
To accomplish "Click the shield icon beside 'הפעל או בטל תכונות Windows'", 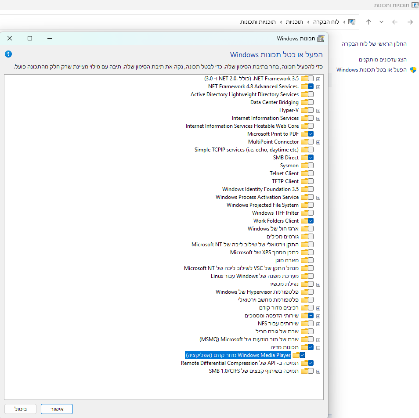I will 413,70.
